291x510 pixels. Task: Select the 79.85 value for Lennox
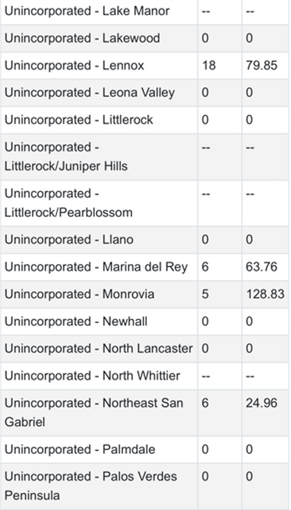[261, 65]
